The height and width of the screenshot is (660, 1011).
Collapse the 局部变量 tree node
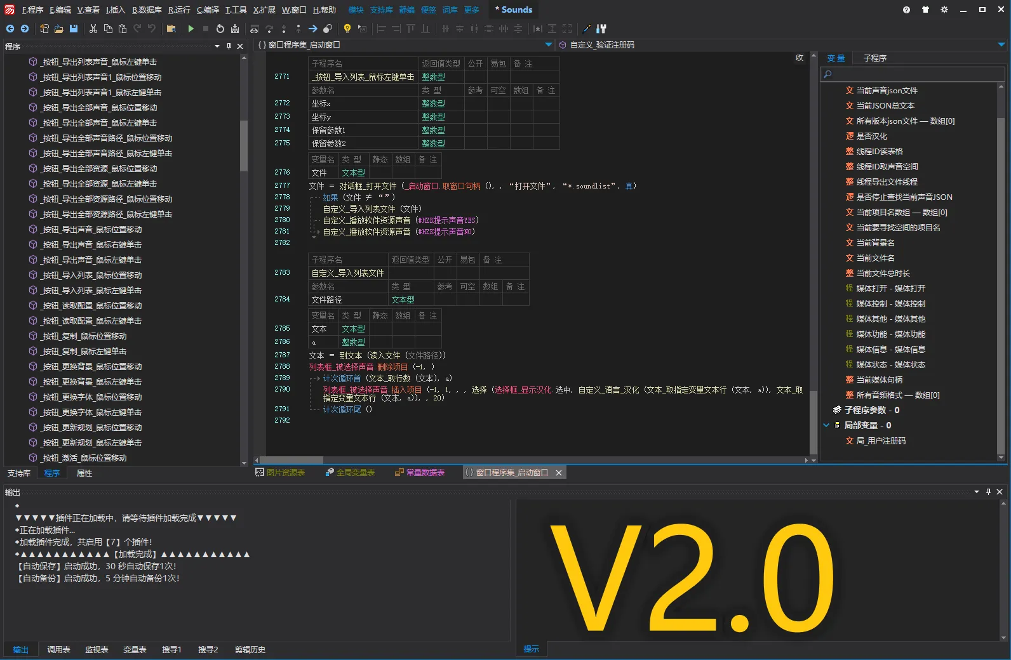826,425
